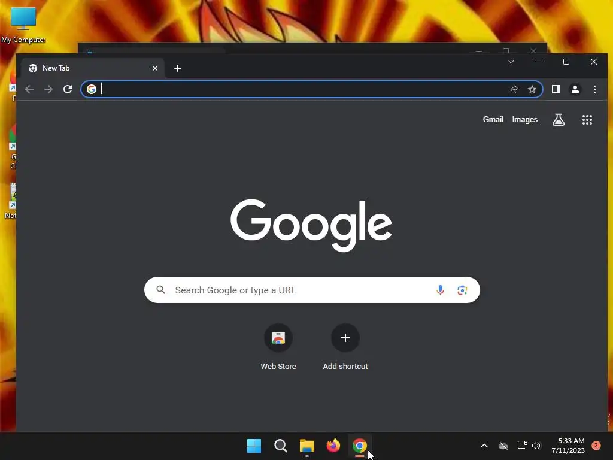This screenshot has height=460, width=613.
Task: Expand the tab search chevron
Action: click(511, 62)
